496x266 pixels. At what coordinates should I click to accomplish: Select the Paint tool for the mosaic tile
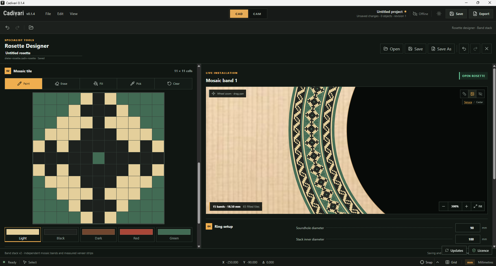tap(24, 84)
